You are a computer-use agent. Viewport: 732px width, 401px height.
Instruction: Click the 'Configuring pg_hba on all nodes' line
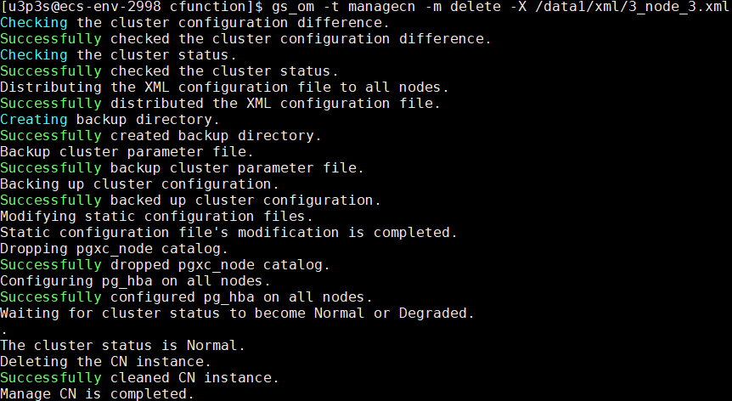(135, 281)
